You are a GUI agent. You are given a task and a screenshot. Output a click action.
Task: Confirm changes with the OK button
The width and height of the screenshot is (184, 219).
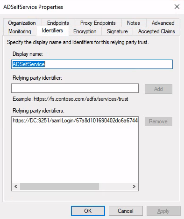(88, 211)
